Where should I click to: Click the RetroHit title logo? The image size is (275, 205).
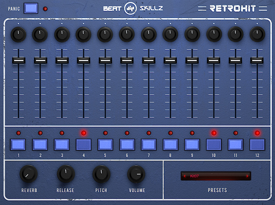(x=233, y=9)
